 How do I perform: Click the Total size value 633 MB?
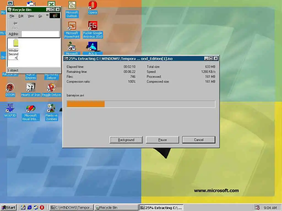[210, 67]
